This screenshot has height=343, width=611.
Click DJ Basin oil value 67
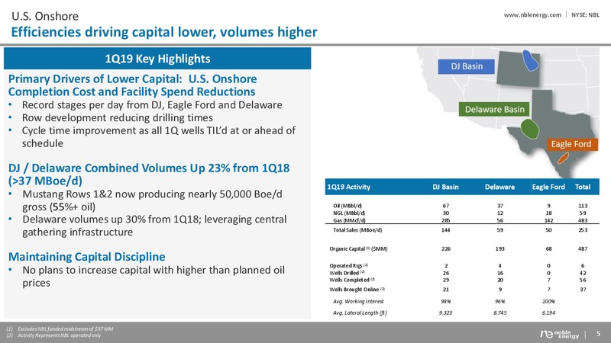click(446, 206)
